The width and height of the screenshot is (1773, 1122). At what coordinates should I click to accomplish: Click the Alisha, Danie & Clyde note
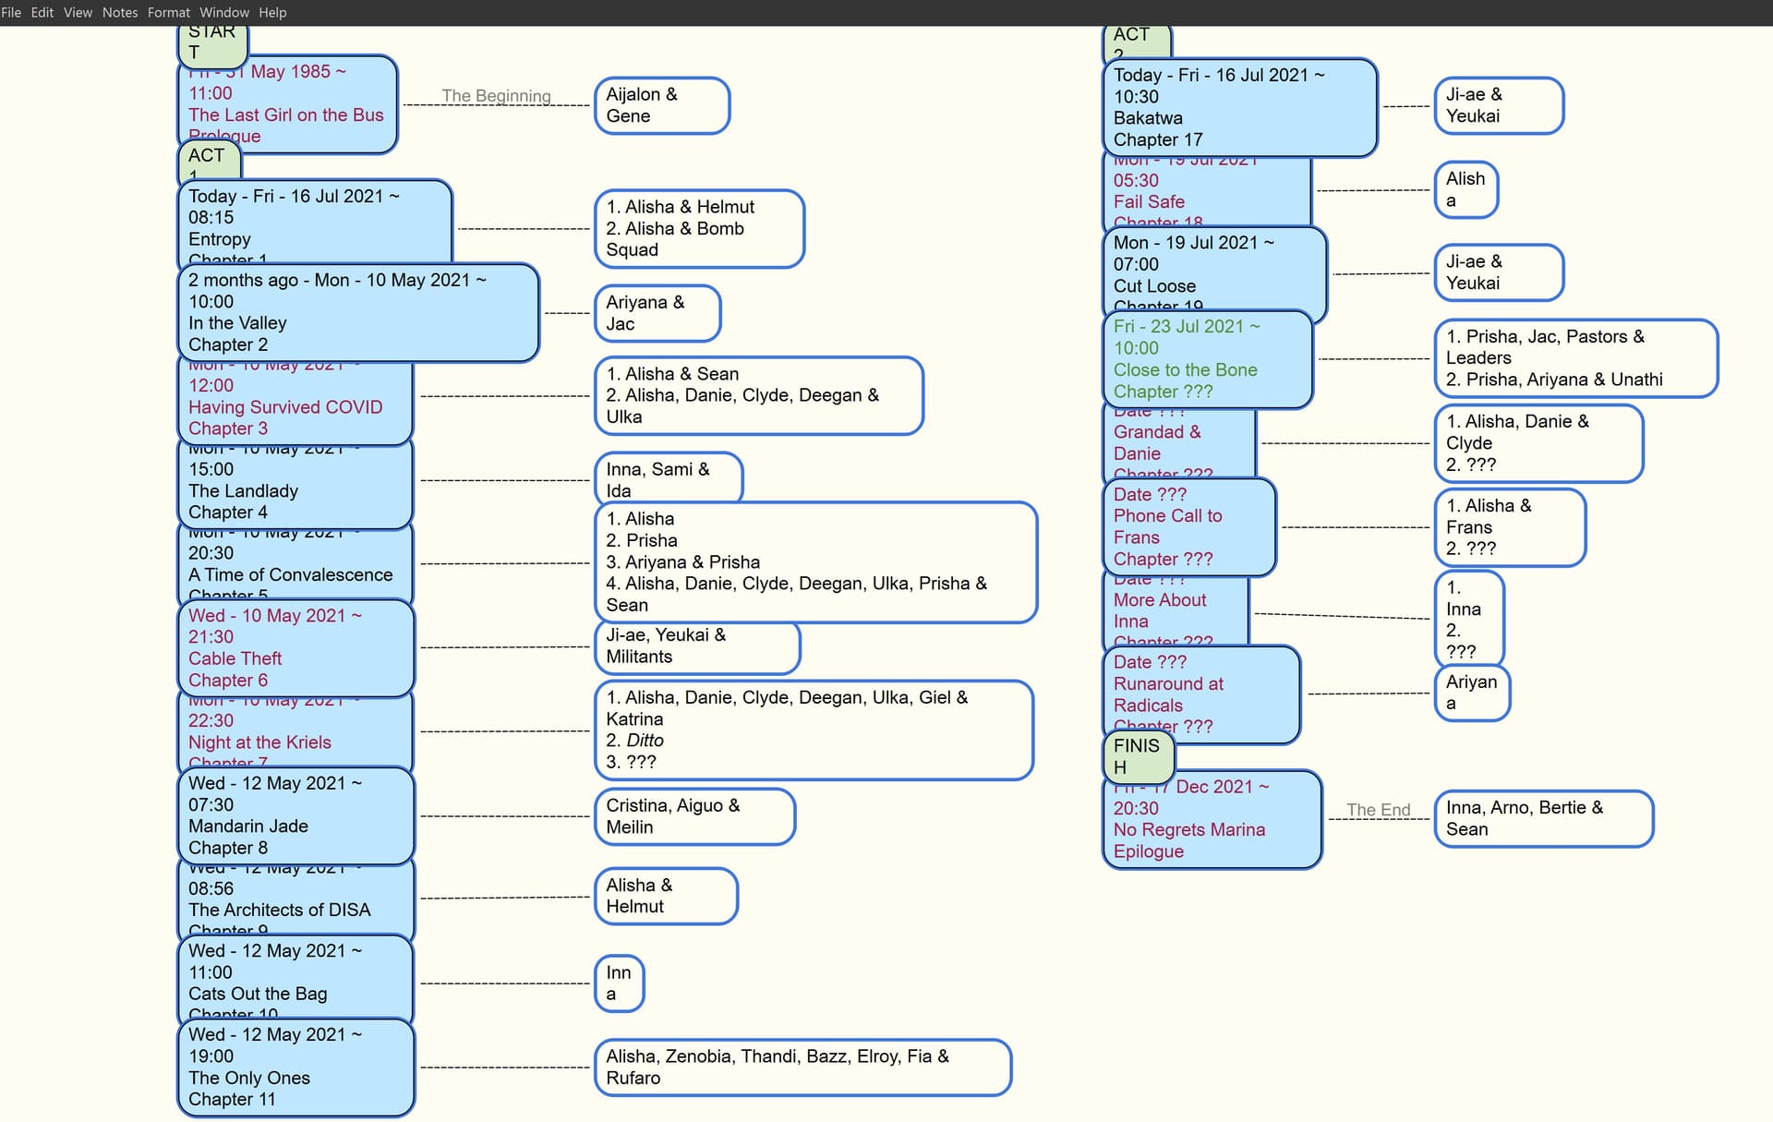tap(1539, 443)
